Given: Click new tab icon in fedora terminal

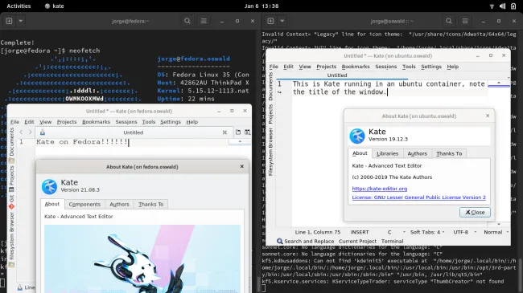Looking at the screenshot, I should click(10, 21).
